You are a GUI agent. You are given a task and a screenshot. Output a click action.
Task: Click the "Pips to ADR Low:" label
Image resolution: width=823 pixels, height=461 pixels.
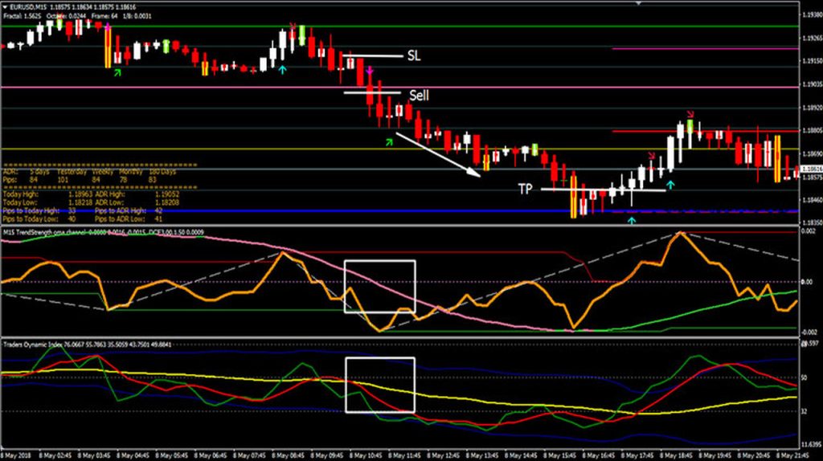pyautogui.click(x=121, y=219)
